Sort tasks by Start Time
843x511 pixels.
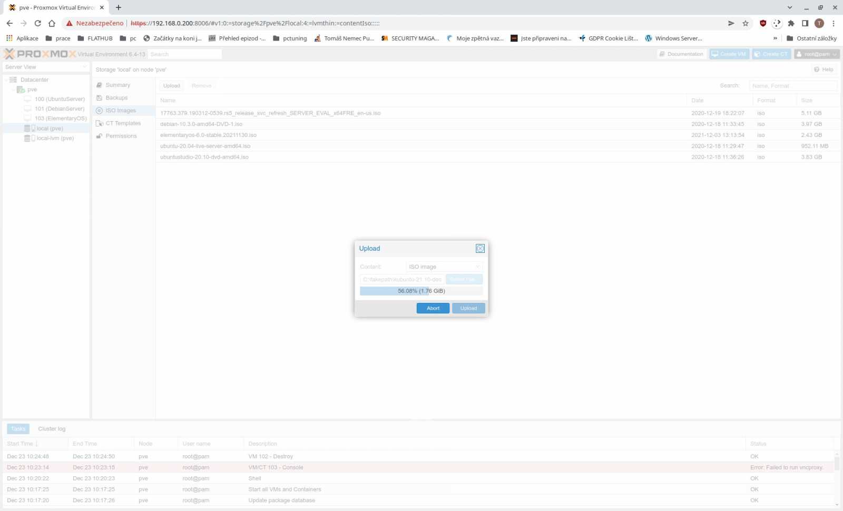(x=35, y=444)
